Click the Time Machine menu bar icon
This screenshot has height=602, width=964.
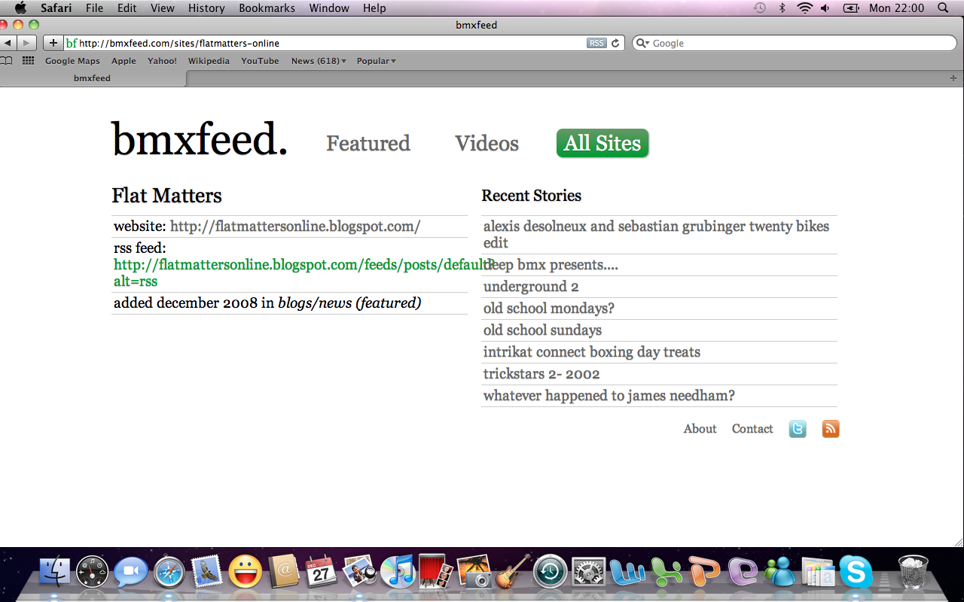760,8
